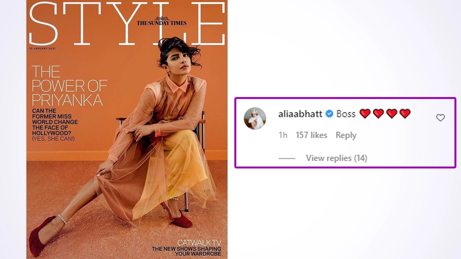Click The Power of Priyanka headline
This screenshot has width=461, height=259.
coord(69,86)
